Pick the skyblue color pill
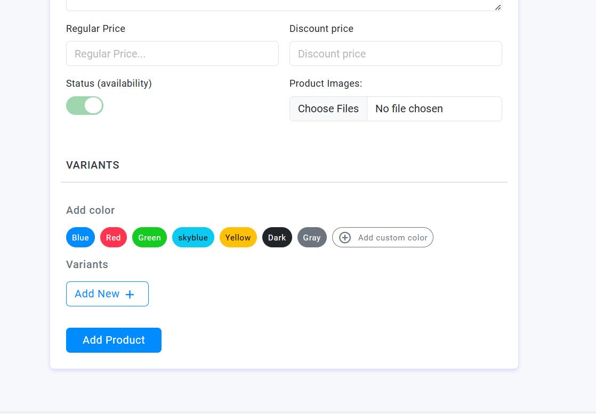Image resolution: width=596 pixels, height=416 pixels. pyautogui.click(x=193, y=237)
